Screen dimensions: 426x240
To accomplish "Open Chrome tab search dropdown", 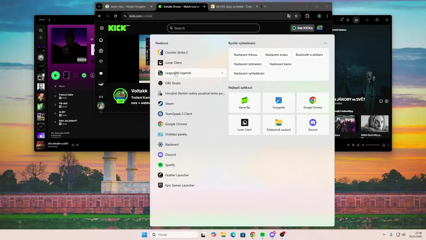I will point(99,6).
